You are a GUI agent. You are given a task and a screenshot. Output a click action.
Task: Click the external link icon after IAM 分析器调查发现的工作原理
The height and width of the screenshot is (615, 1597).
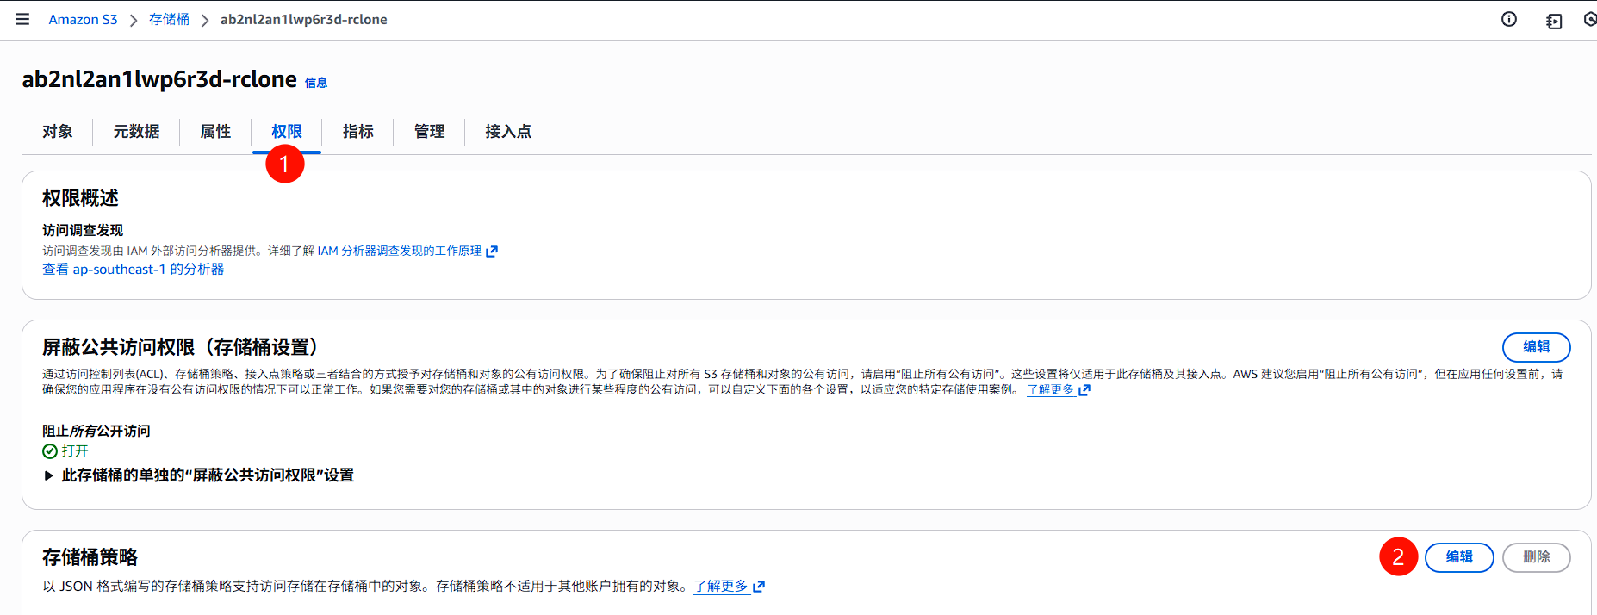point(492,252)
